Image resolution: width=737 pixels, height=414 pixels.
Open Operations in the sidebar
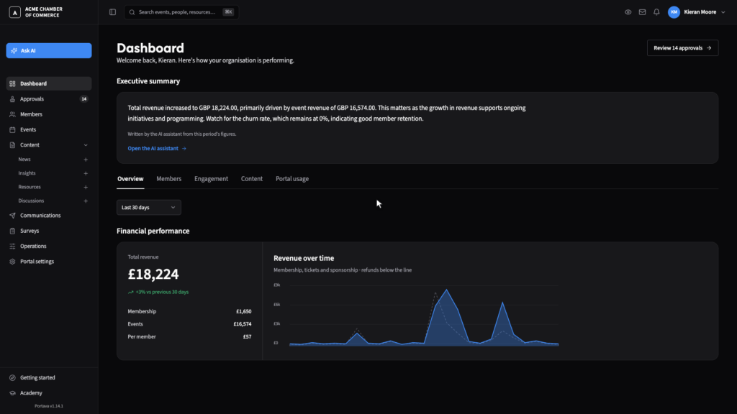pyautogui.click(x=49, y=246)
